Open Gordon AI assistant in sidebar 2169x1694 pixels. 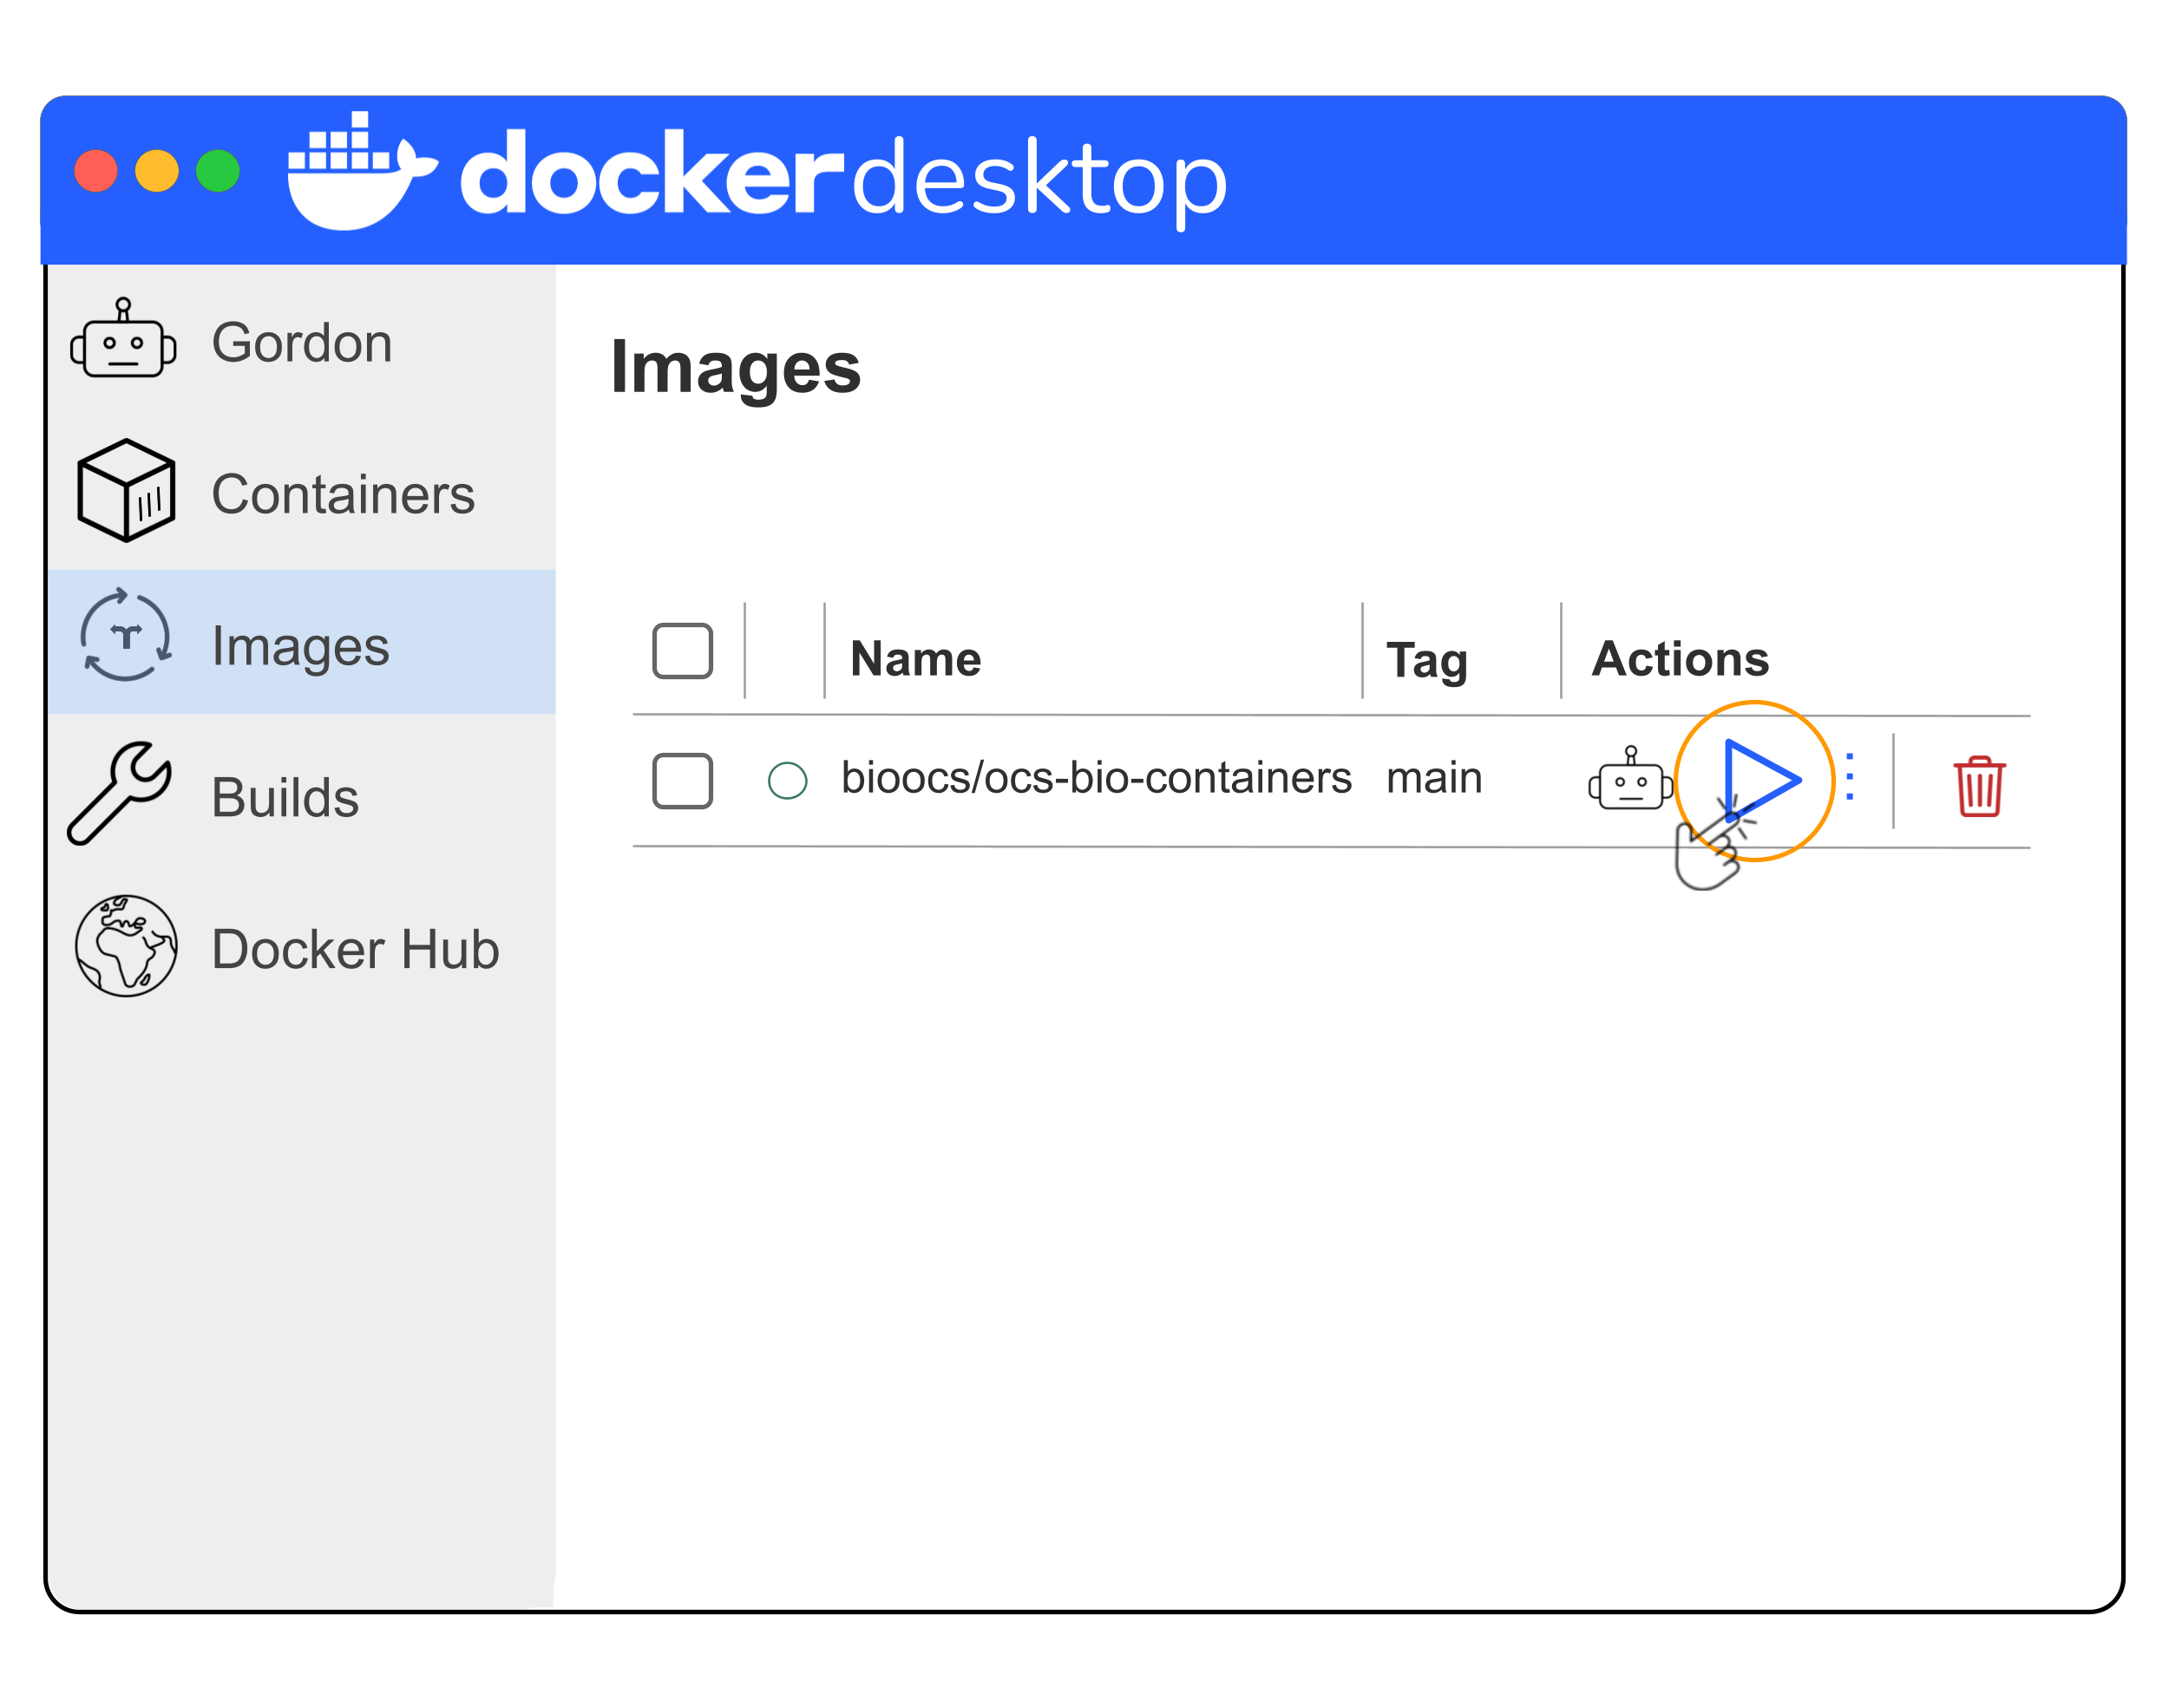tap(301, 342)
